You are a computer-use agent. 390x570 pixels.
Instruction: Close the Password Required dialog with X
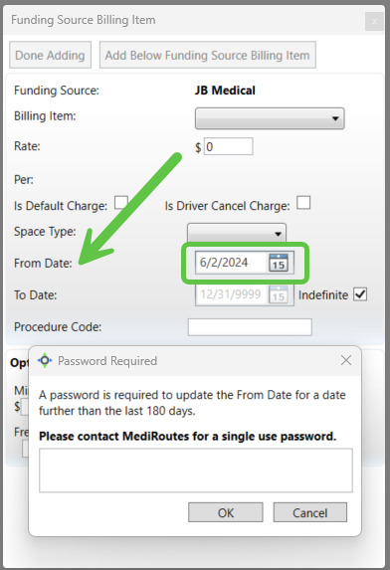click(346, 360)
